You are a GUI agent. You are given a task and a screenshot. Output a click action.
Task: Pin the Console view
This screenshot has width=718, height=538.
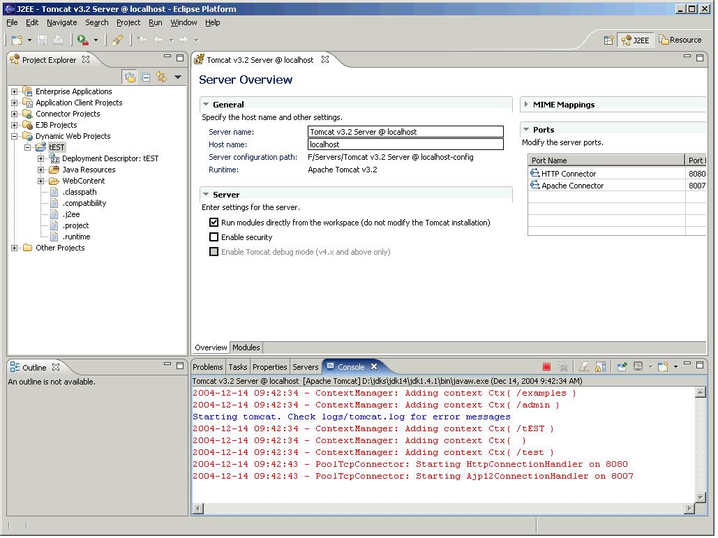coord(622,367)
